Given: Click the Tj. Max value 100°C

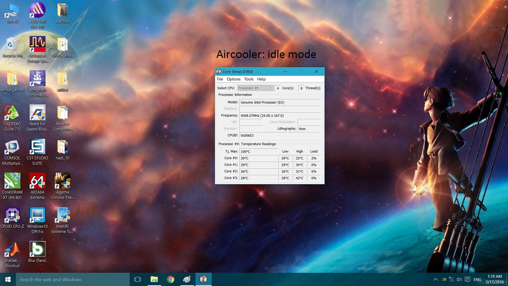Looking at the screenshot, I should click(x=259, y=152).
